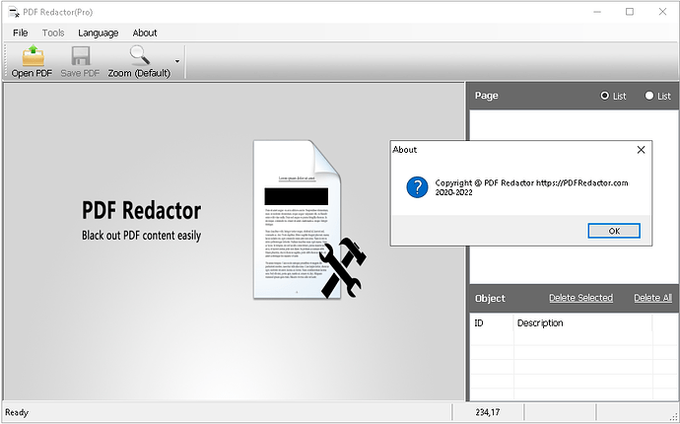The image size is (680, 424).
Task: Open the File menu
Action: [21, 33]
